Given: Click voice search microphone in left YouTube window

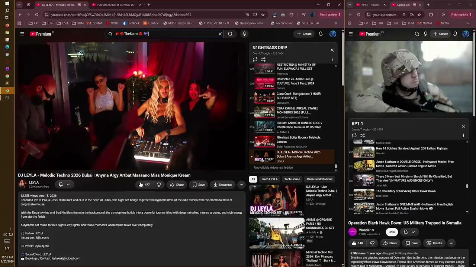Looking at the screenshot, I should click(244, 34).
